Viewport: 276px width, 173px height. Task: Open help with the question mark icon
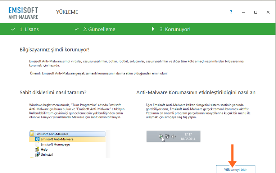pyautogui.click(x=231, y=12)
